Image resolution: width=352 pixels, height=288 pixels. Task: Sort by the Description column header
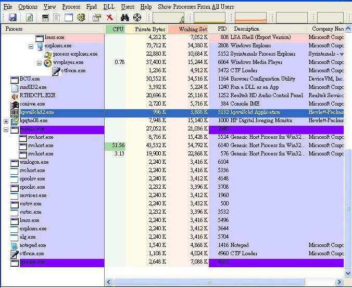point(268,29)
